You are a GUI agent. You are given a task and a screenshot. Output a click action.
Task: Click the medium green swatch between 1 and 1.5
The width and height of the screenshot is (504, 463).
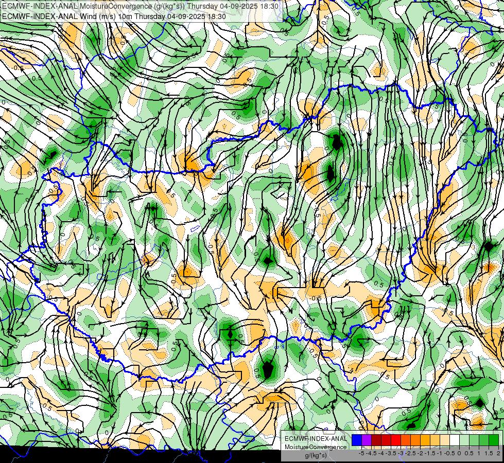[484, 440]
